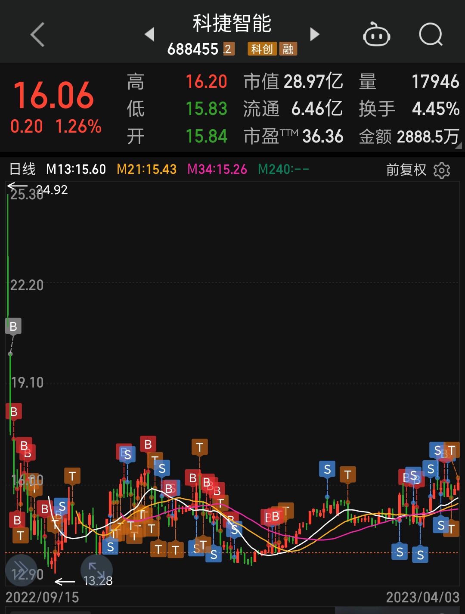This screenshot has height=614, width=465.
Task: Switch to next stock with right triangle
Action: (x=315, y=34)
